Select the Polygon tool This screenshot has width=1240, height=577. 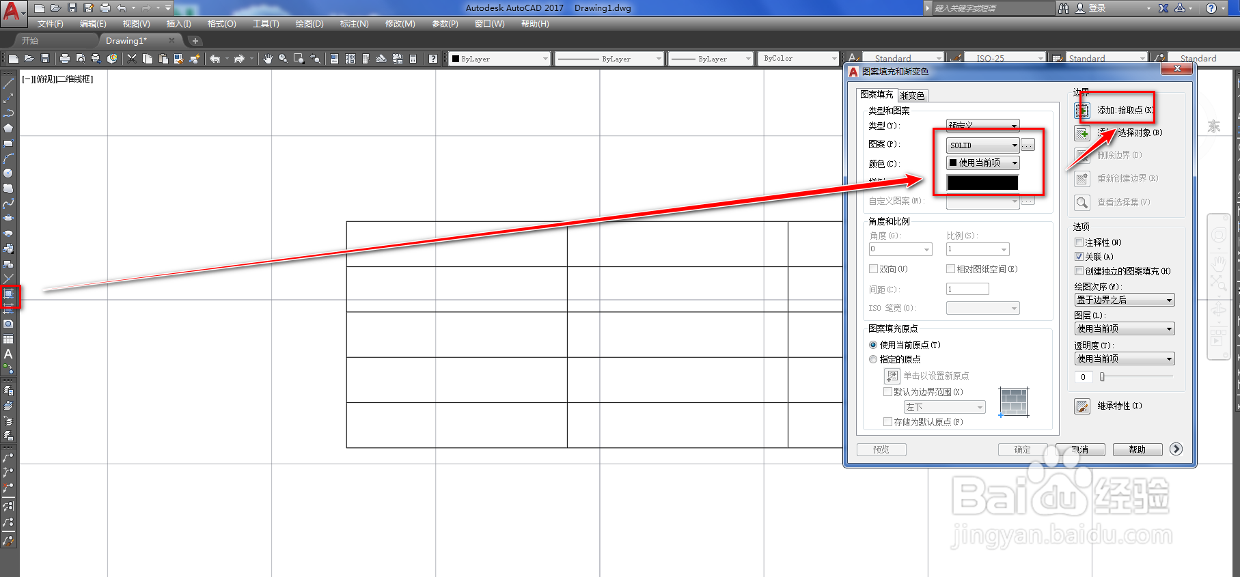click(8, 128)
